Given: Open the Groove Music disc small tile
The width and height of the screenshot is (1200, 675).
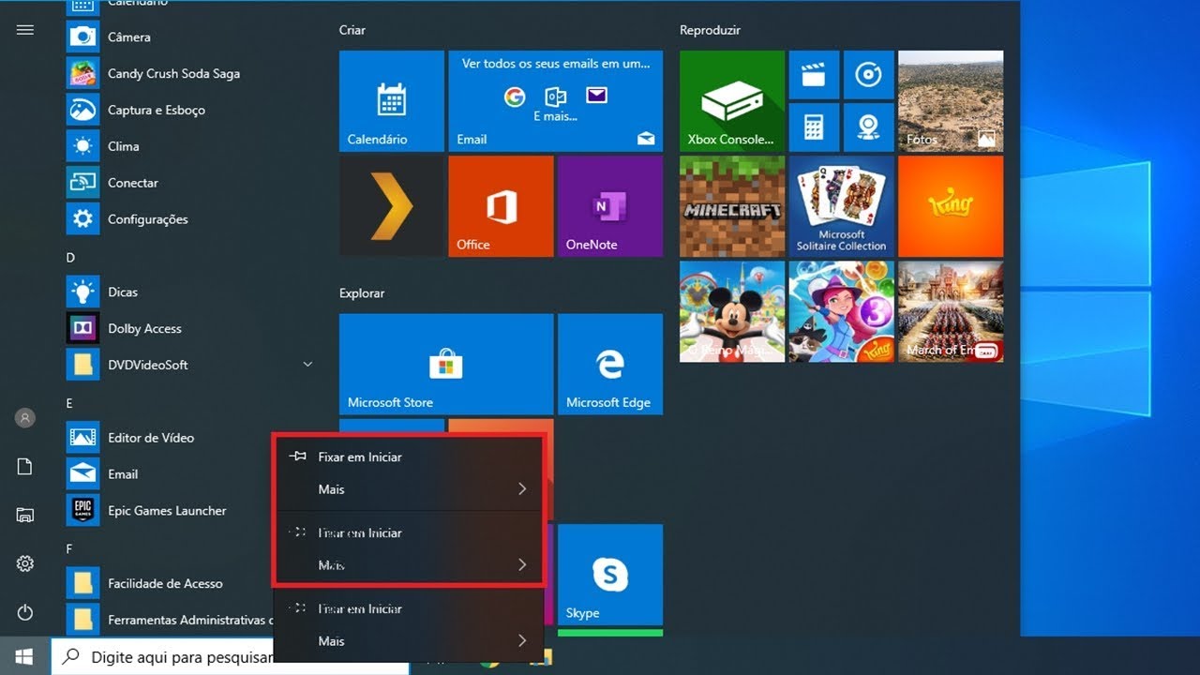Looking at the screenshot, I should (x=868, y=75).
